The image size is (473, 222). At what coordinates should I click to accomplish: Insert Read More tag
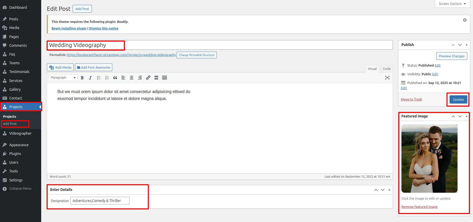[156, 78]
